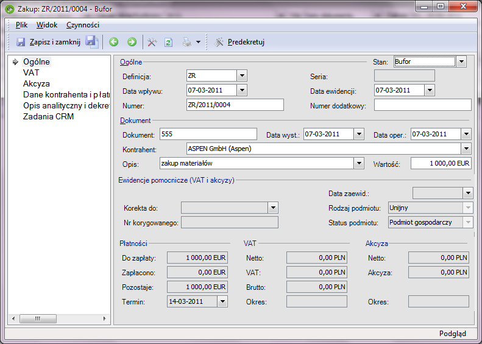Open Opis analityczny i dekrety section
Viewport: 482px width, 344px height.
coord(66,106)
